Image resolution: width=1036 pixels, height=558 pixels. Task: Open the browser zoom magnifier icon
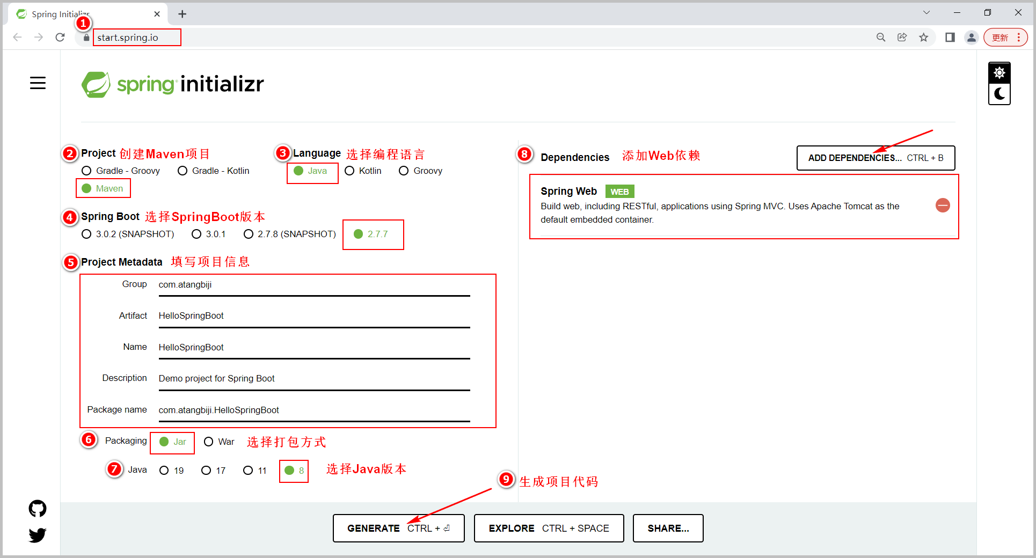click(x=881, y=37)
